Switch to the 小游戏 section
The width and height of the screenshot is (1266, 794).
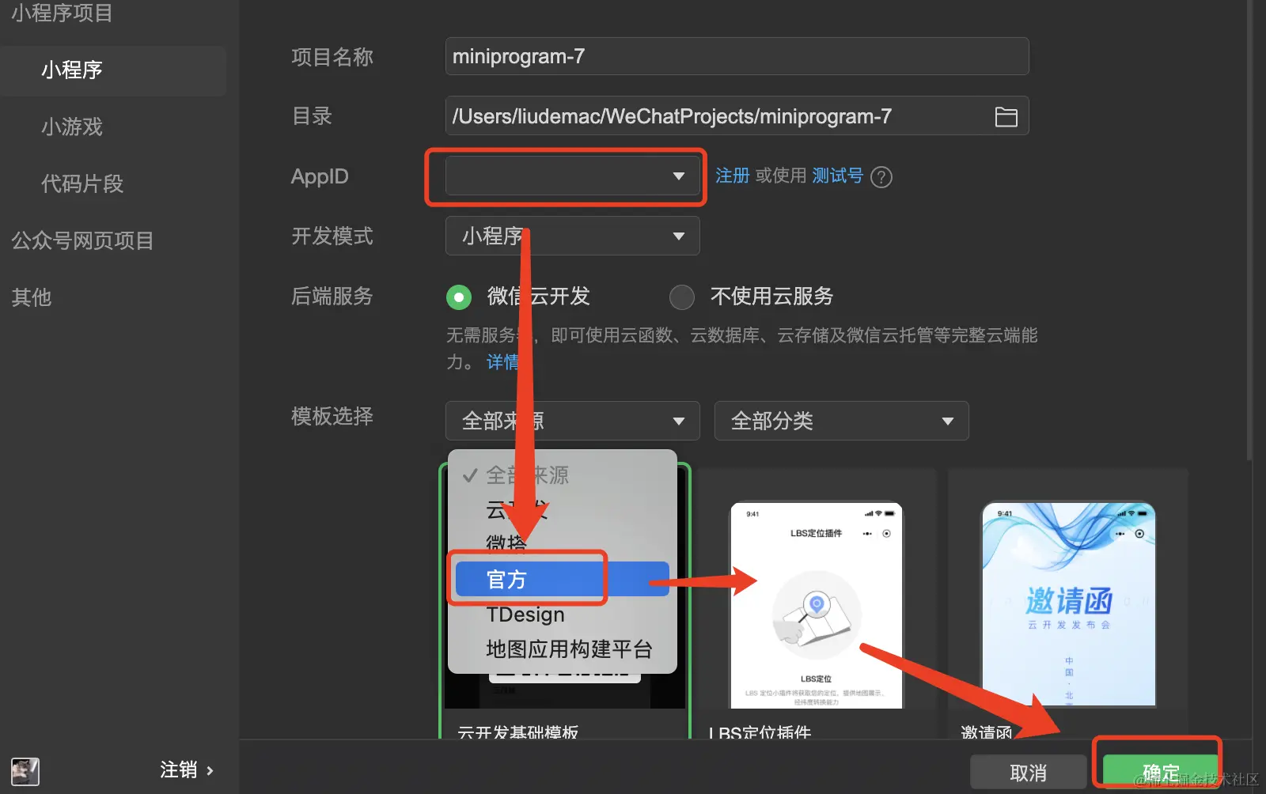[x=71, y=127]
